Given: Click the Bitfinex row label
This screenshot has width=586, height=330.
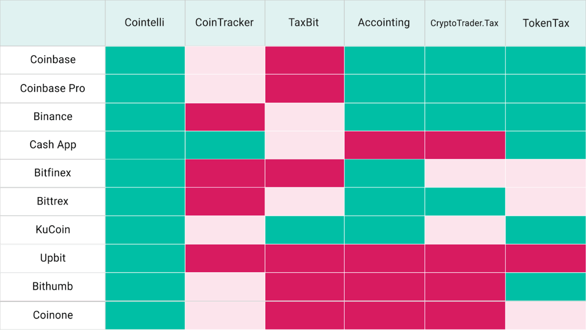Looking at the screenshot, I should pyautogui.click(x=53, y=173).
